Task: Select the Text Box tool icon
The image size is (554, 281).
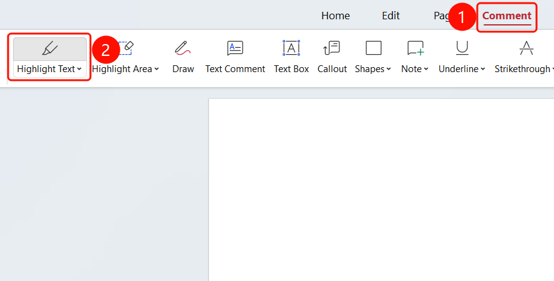Action: pos(291,48)
